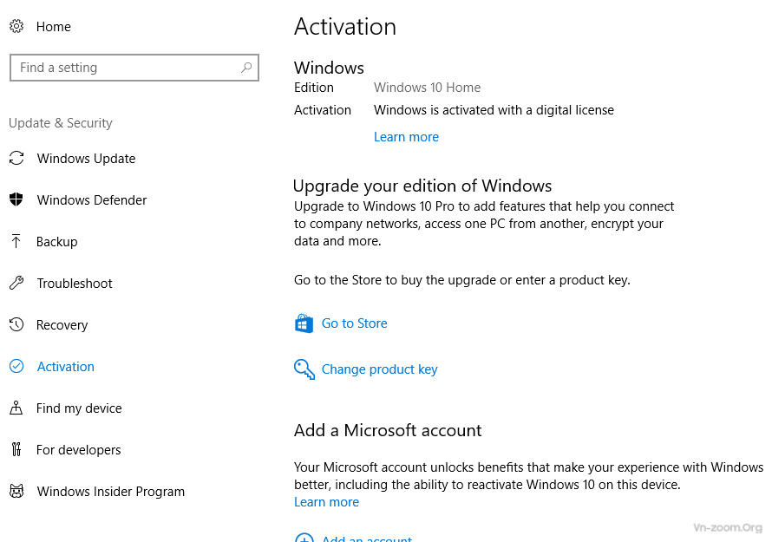Click the Home gear icon

(x=16, y=27)
